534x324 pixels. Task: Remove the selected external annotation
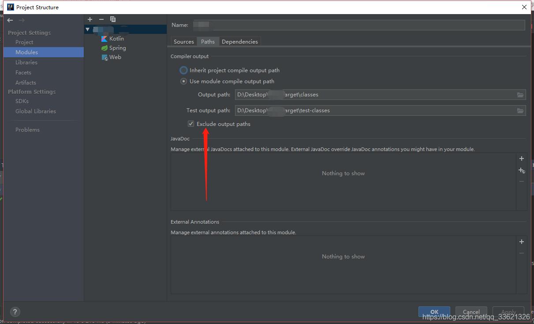point(522,253)
